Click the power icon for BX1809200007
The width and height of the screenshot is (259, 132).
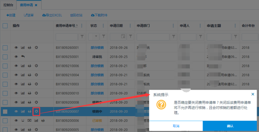click(36, 111)
